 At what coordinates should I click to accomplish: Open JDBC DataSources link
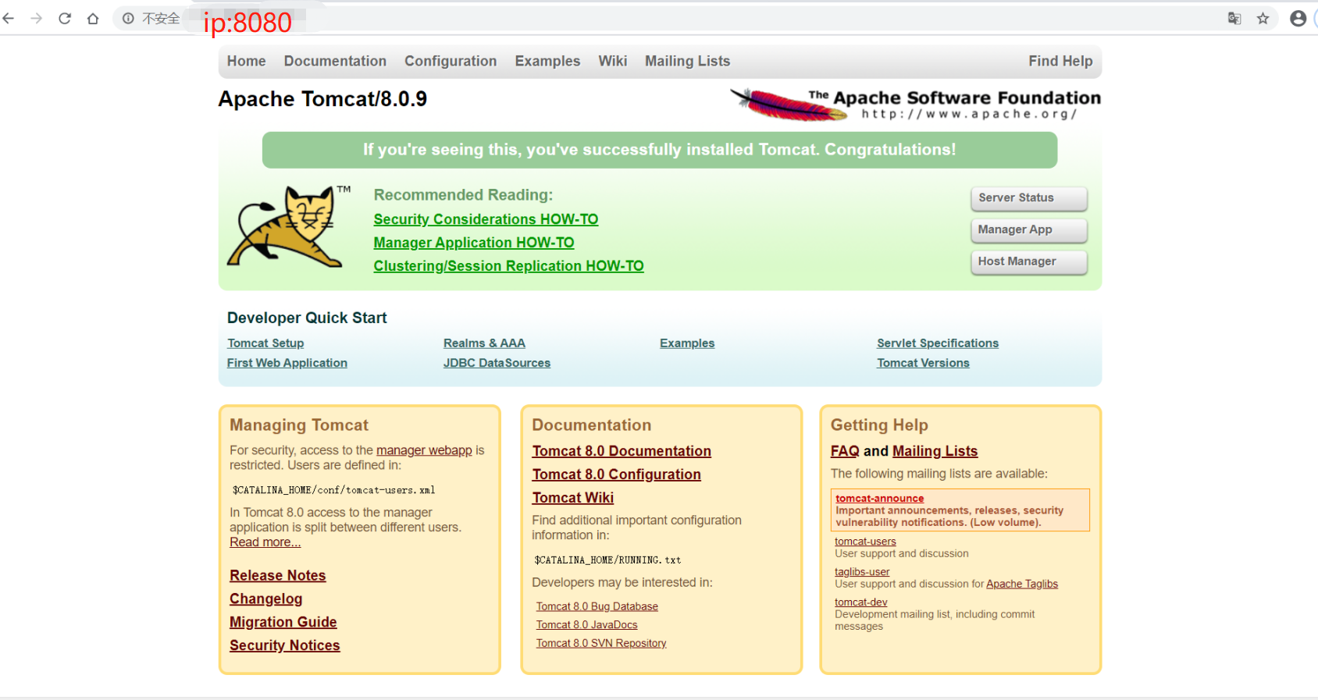pos(497,363)
